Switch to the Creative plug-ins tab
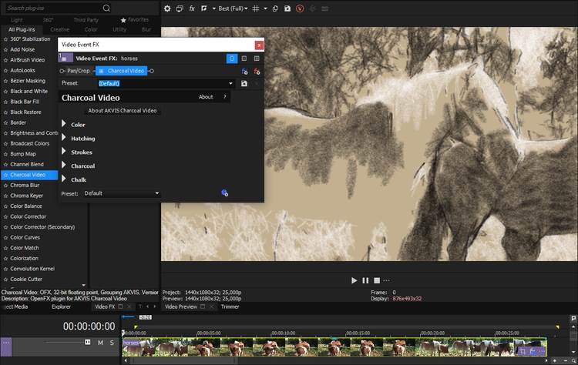The height and width of the screenshot is (365, 578). pyautogui.click(x=59, y=29)
